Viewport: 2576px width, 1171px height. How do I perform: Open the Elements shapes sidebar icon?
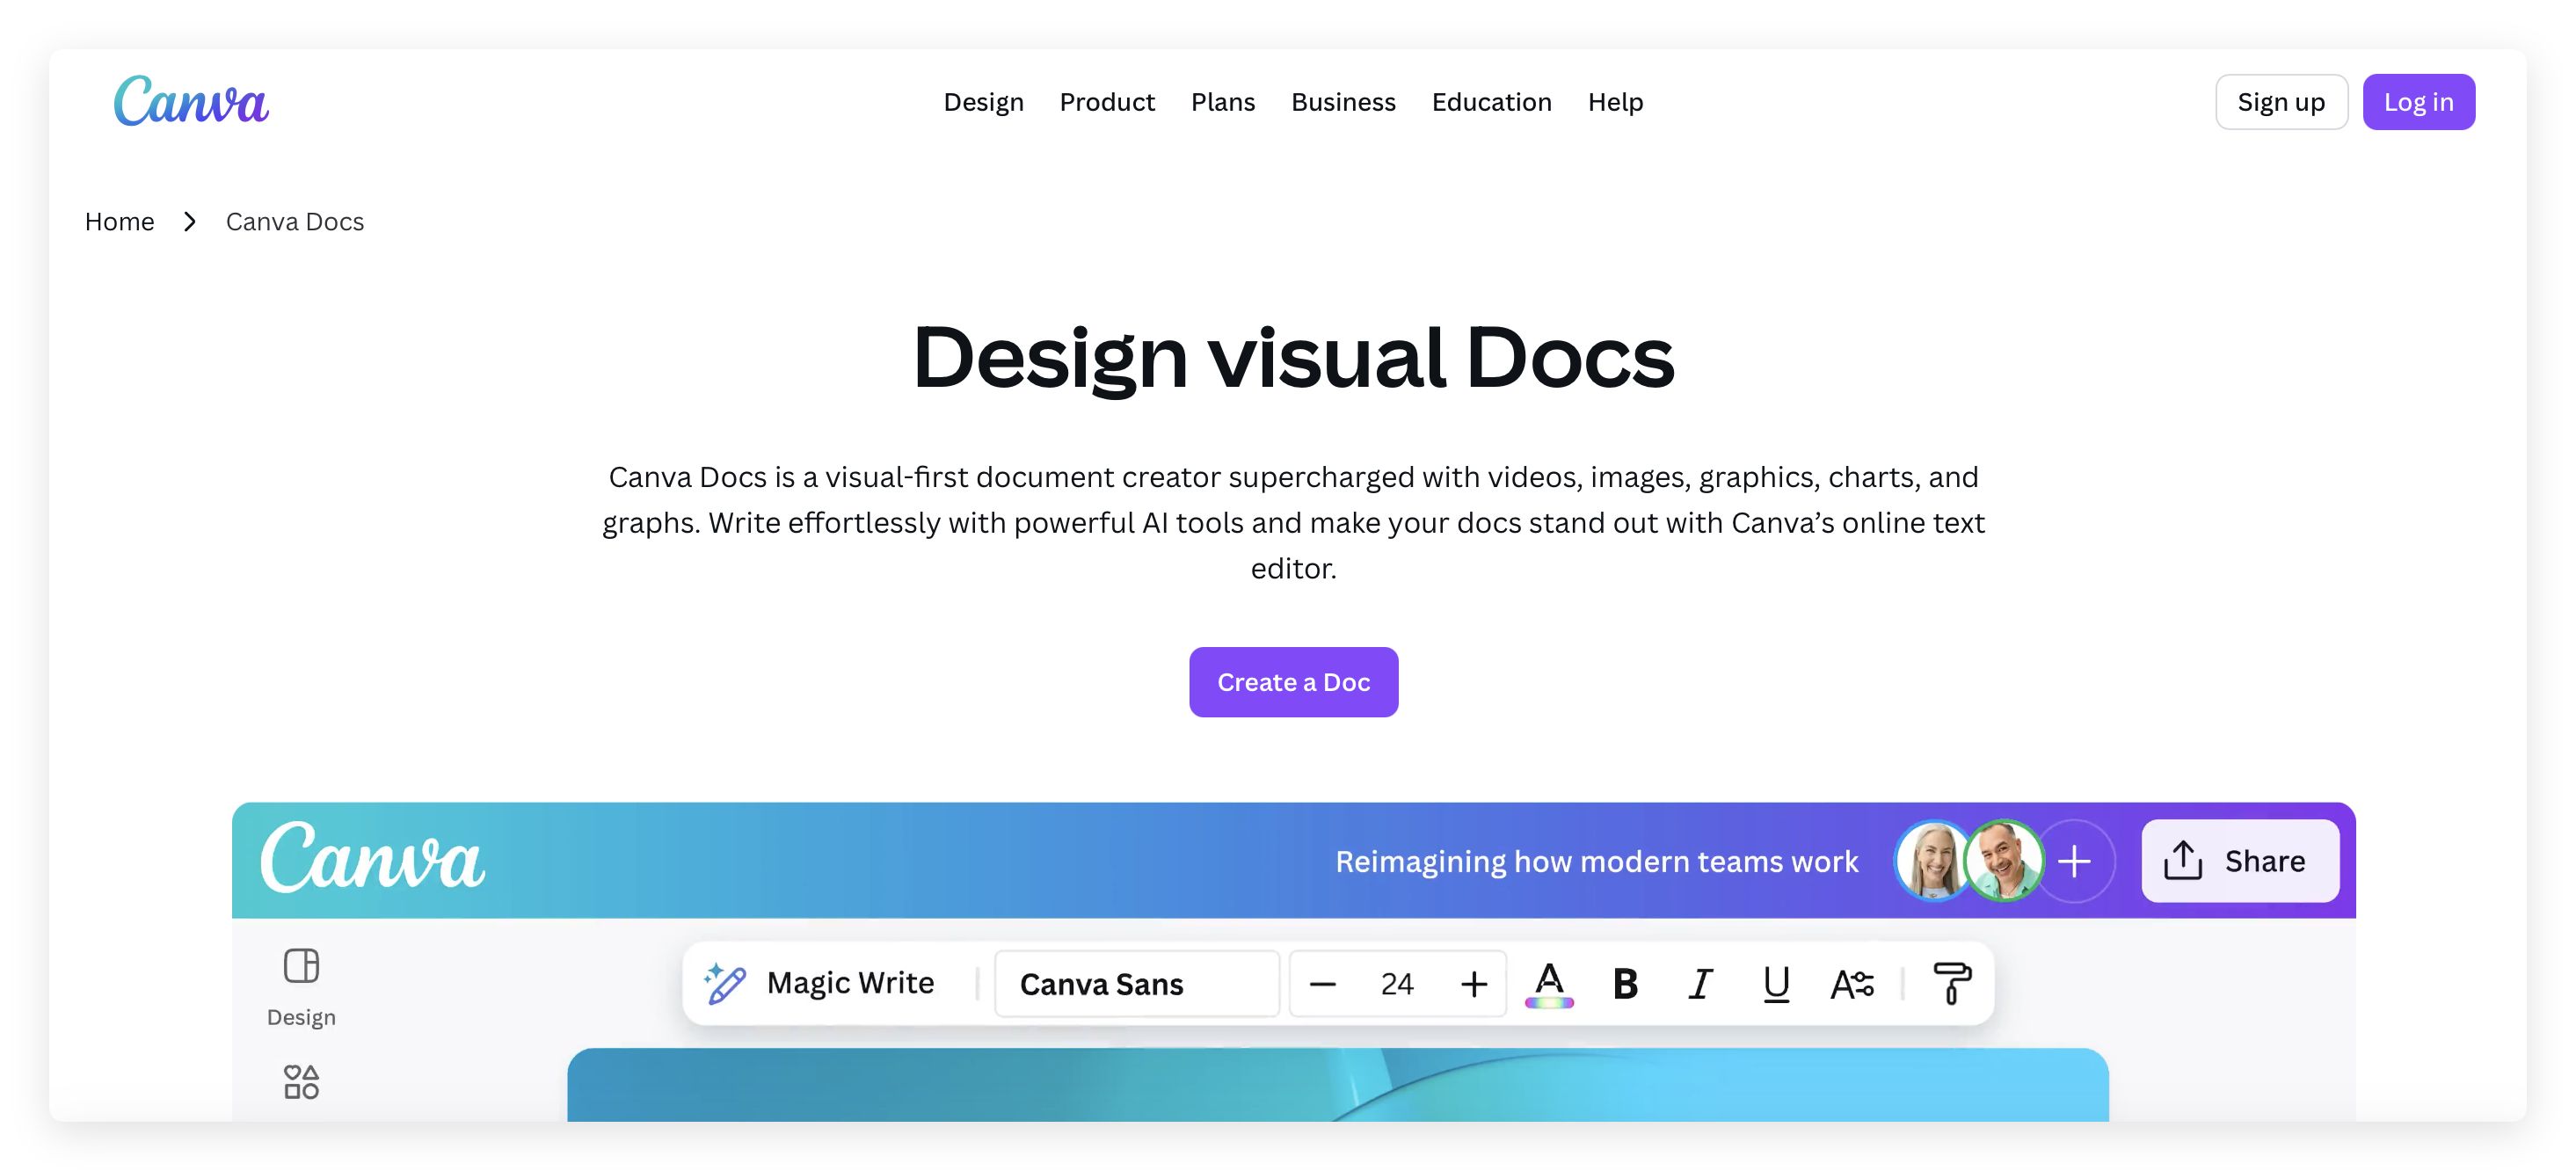[301, 1082]
